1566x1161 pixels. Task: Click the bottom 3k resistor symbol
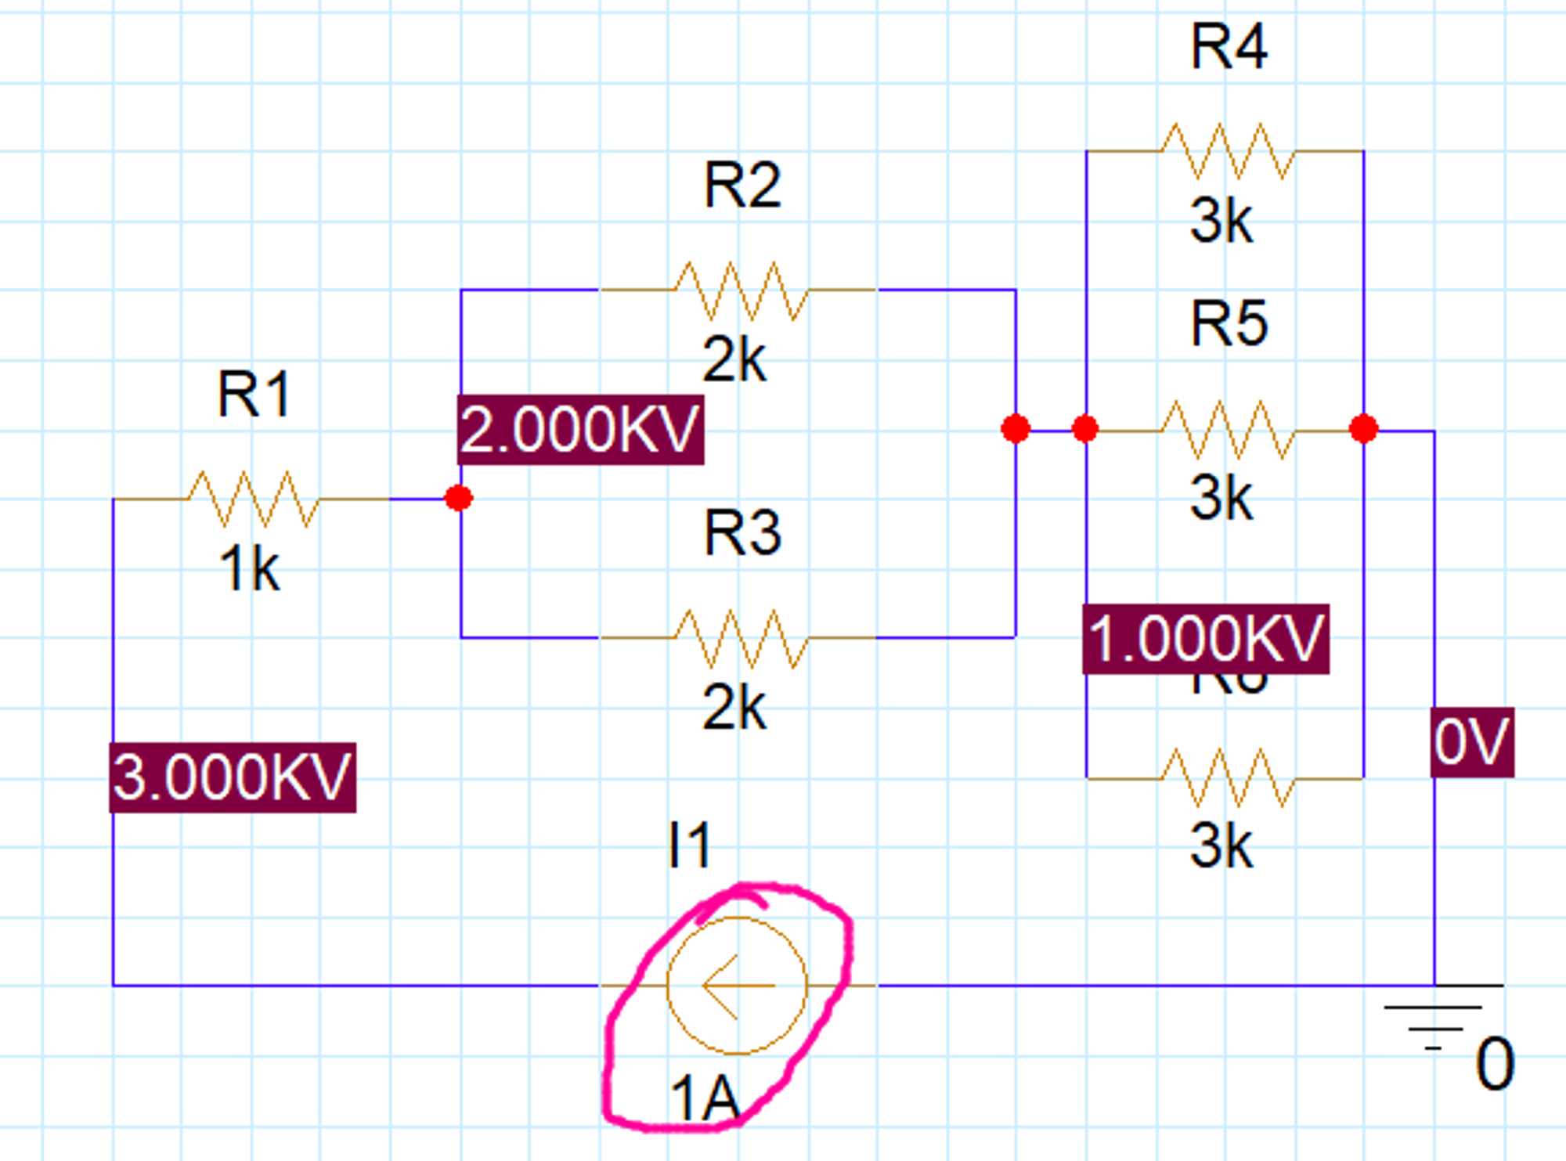(1226, 778)
